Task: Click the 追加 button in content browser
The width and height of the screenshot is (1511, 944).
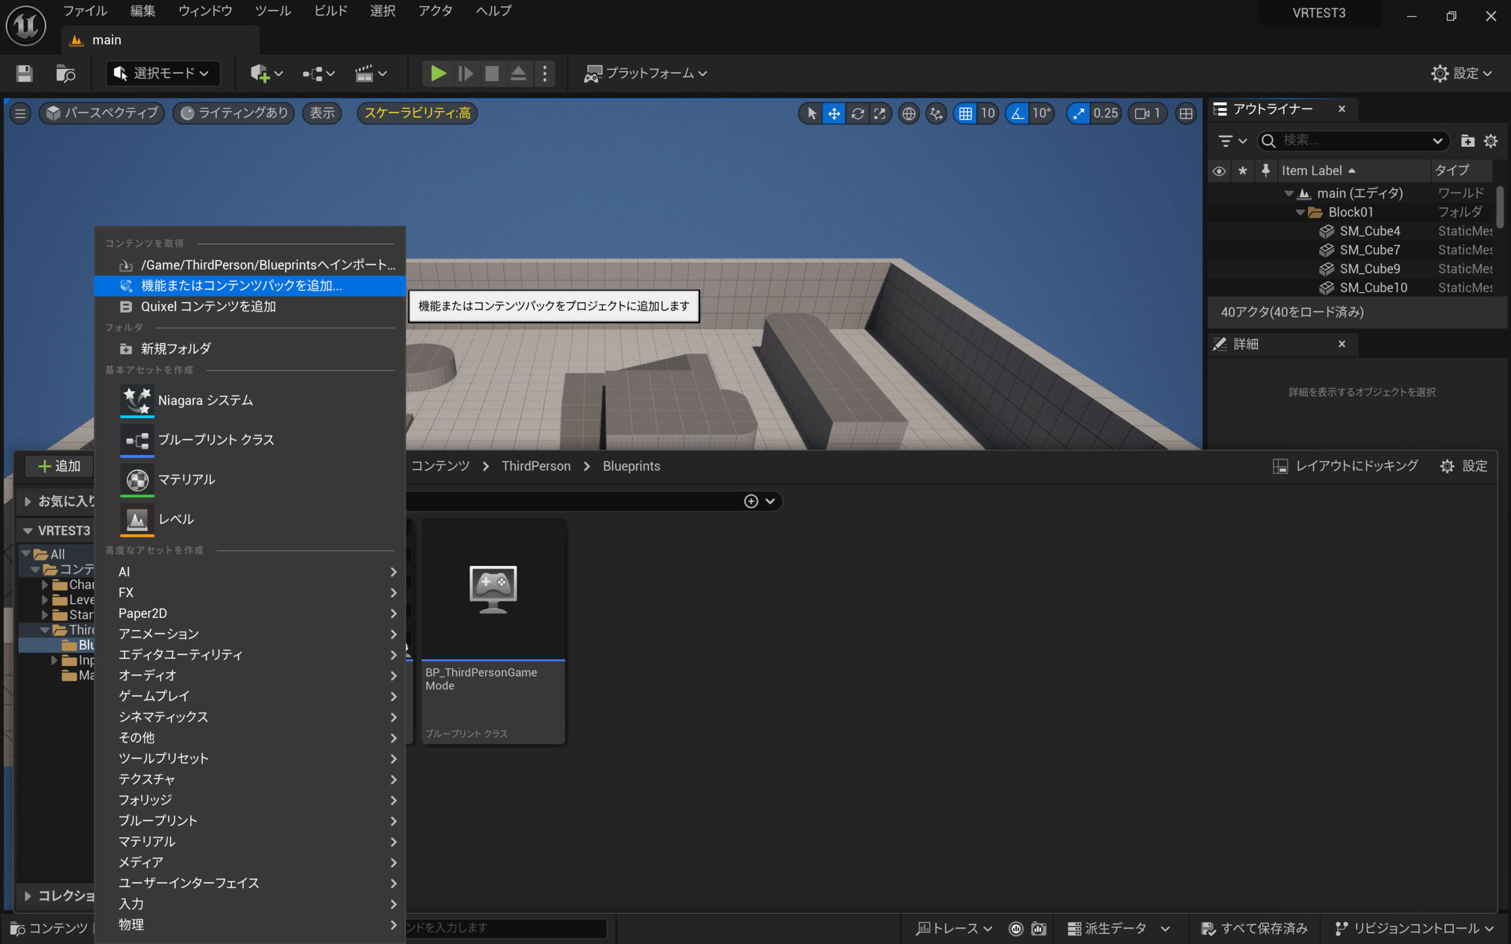Action: pos(59,466)
